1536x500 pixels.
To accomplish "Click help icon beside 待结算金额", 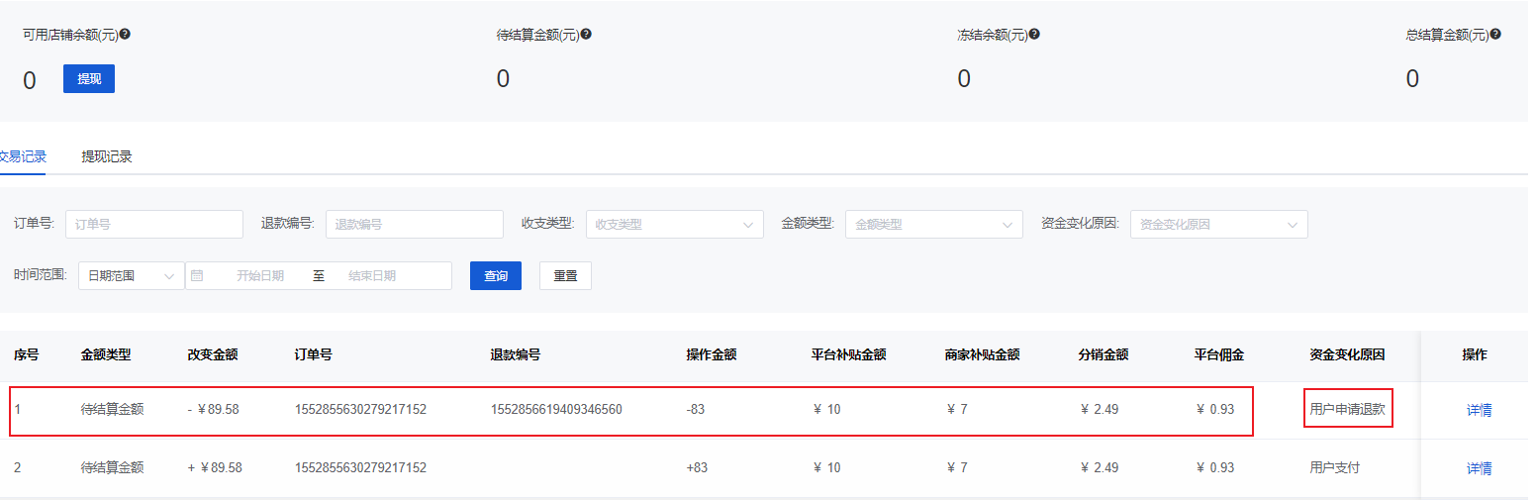I will 586,34.
